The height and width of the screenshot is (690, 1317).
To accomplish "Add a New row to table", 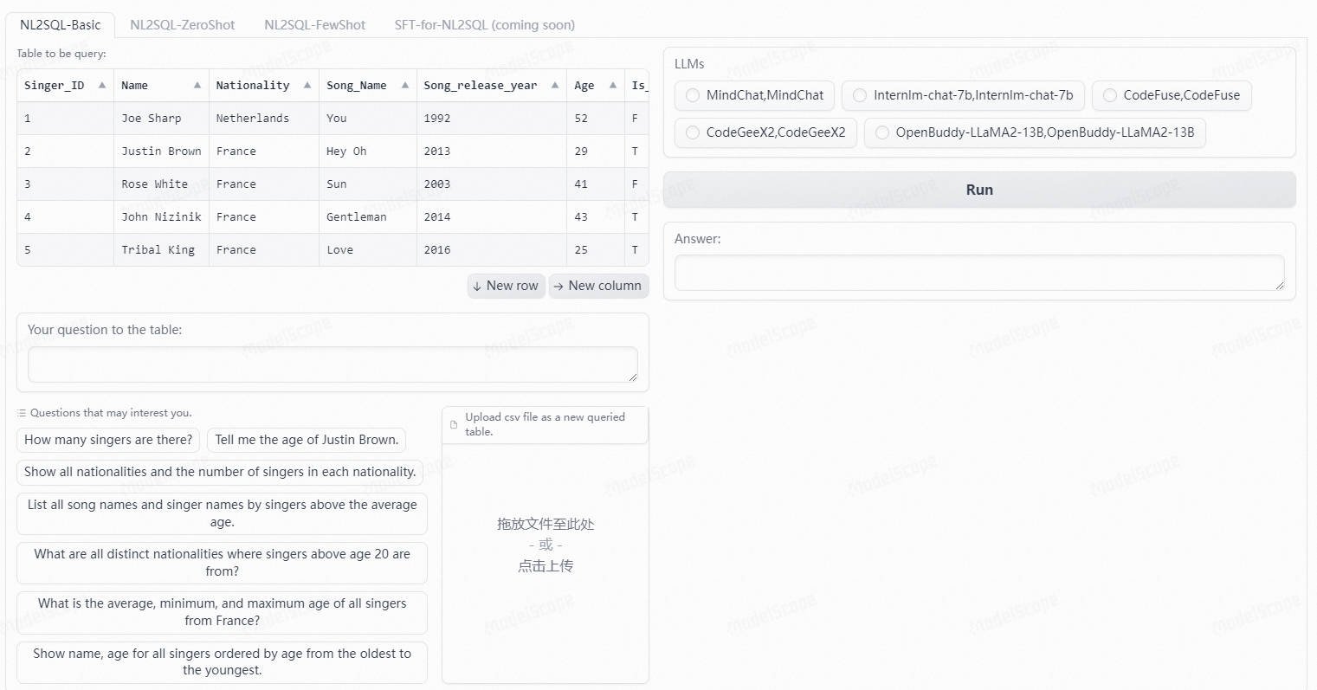I will point(506,286).
